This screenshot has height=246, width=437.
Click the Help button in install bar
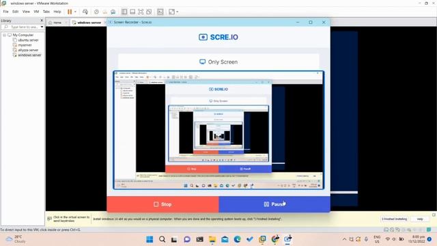point(420,219)
